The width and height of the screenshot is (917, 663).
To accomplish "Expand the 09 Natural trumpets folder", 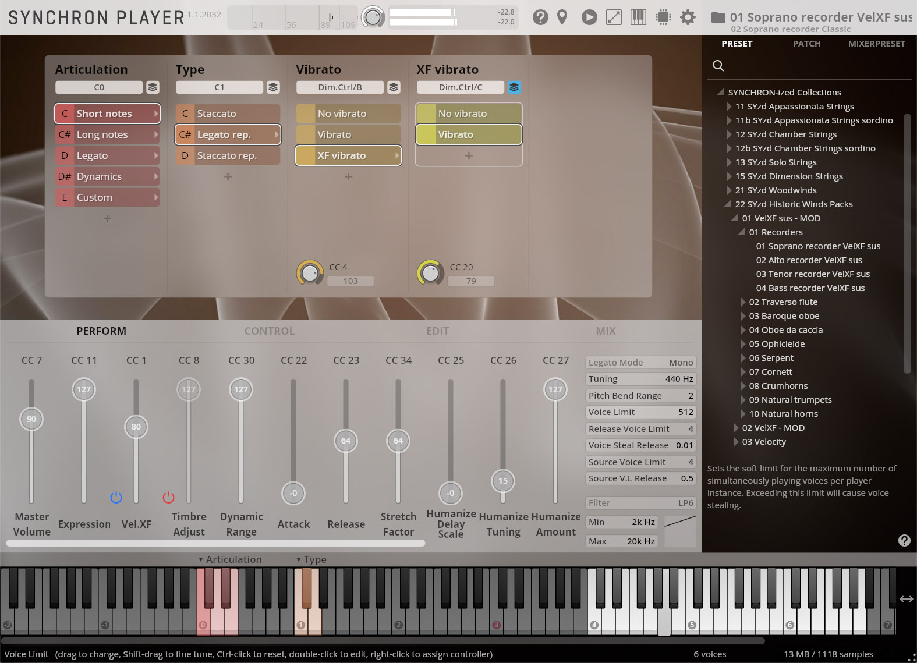I will pos(742,400).
